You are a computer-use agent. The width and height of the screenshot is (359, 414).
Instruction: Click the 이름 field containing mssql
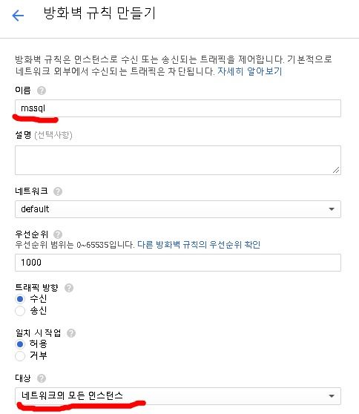pyautogui.click(x=178, y=108)
